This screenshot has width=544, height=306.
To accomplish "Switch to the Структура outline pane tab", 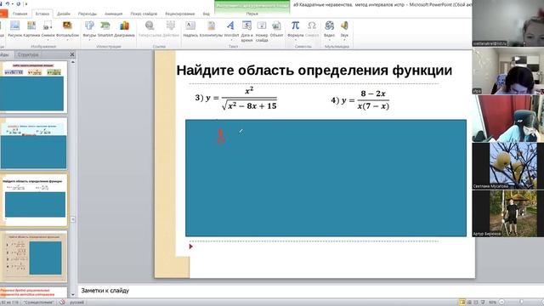I will tap(28, 54).
